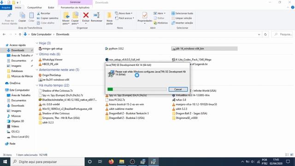Click the Gerenciar contextual tab
Image resolution: width=295 pixels, height=166 pixels.
pyautogui.click(x=75, y=2)
